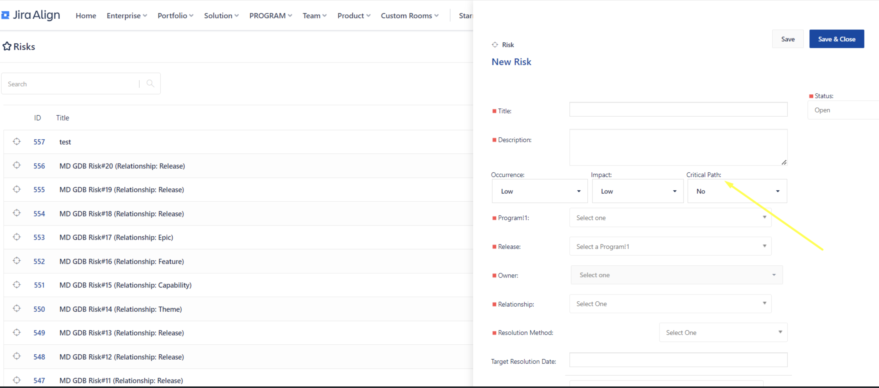This screenshot has height=388, width=879.
Task: Open the Impact dropdown
Action: pos(637,191)
